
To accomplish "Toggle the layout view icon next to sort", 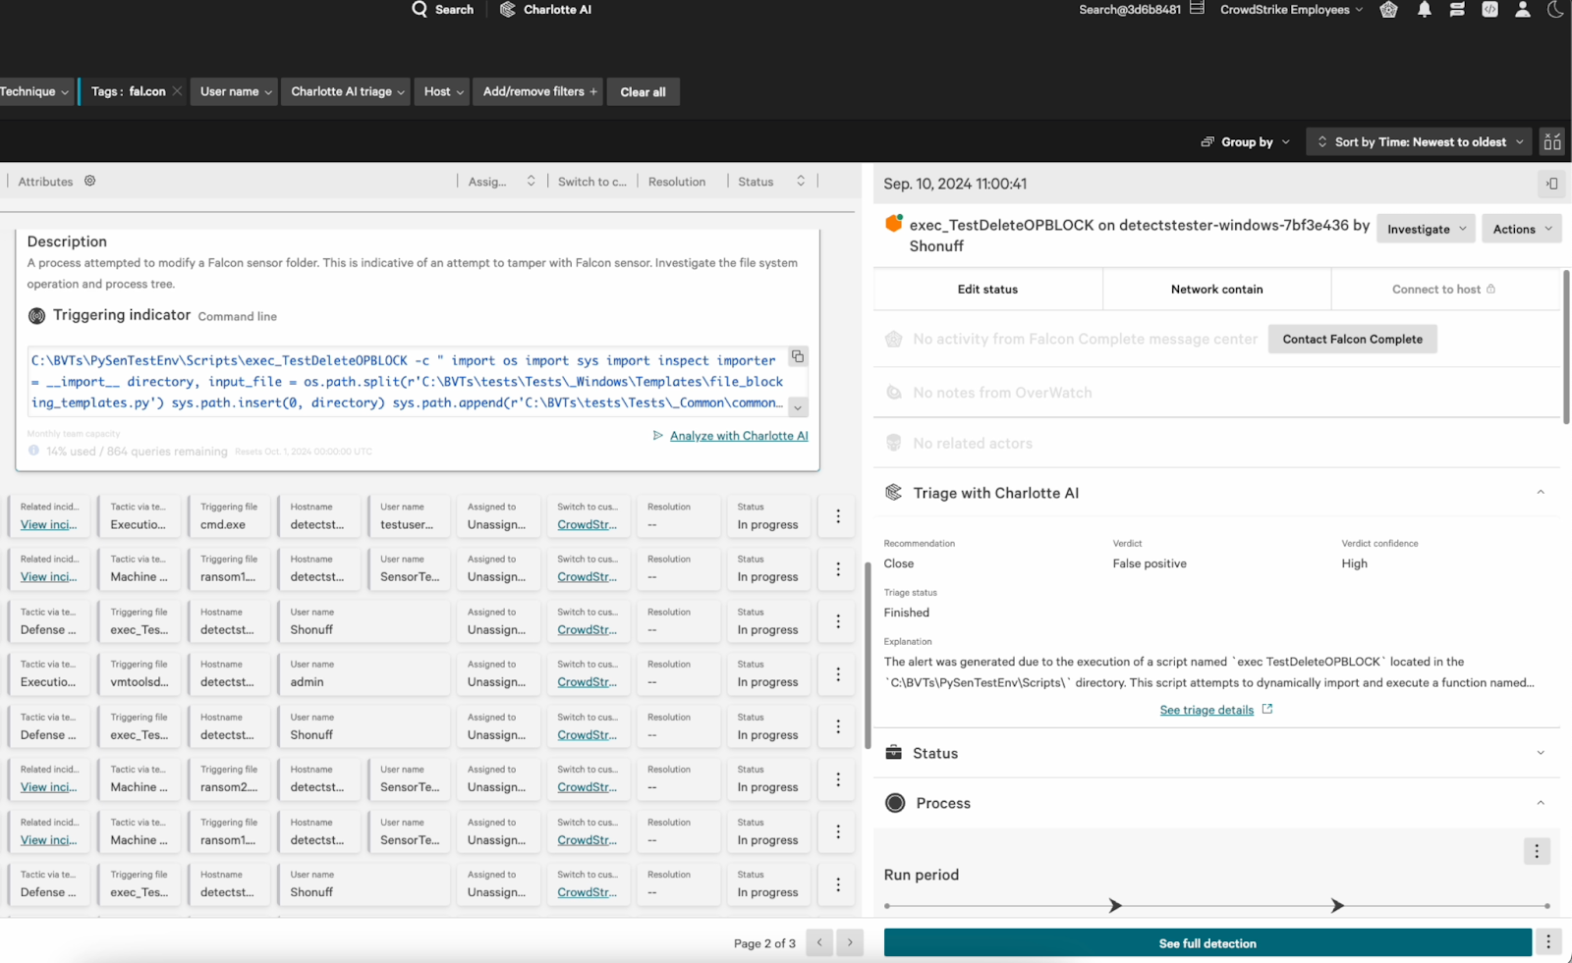I will click(1552, 142).
